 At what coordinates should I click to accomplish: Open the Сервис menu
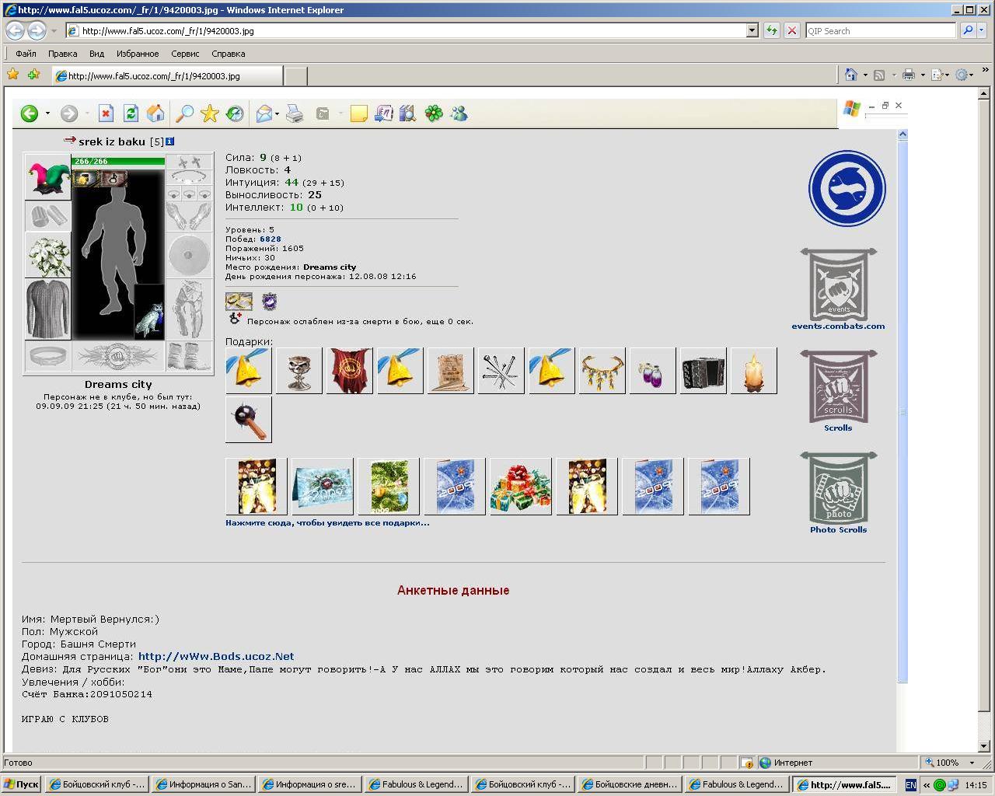pyautogui.click(x=185, y=54)
